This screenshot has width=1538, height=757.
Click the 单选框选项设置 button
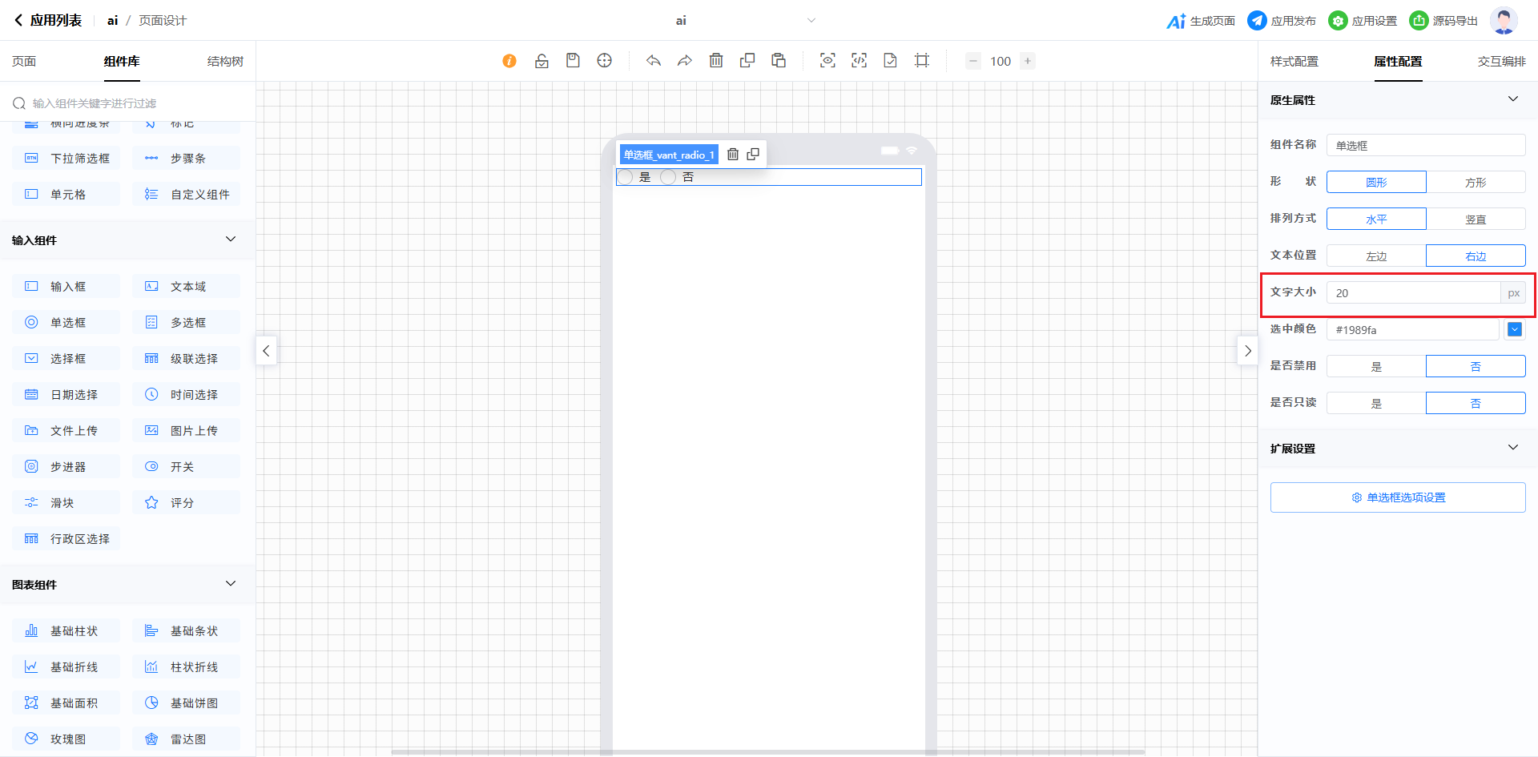[1398, 497]
